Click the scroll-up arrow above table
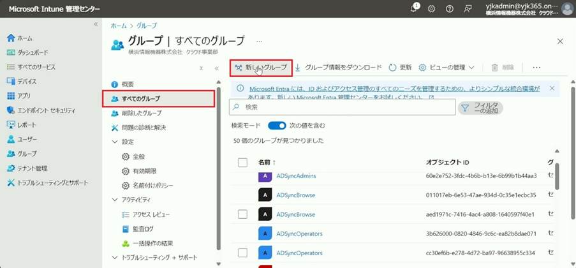576x268 pixels. 558,151
